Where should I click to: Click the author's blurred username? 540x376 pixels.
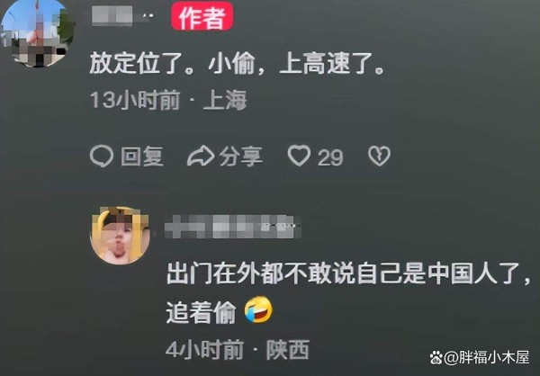coord(122,16)
